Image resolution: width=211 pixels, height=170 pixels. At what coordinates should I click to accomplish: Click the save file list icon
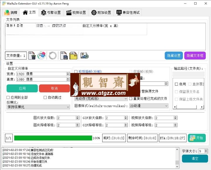click(x=64, y=56)
